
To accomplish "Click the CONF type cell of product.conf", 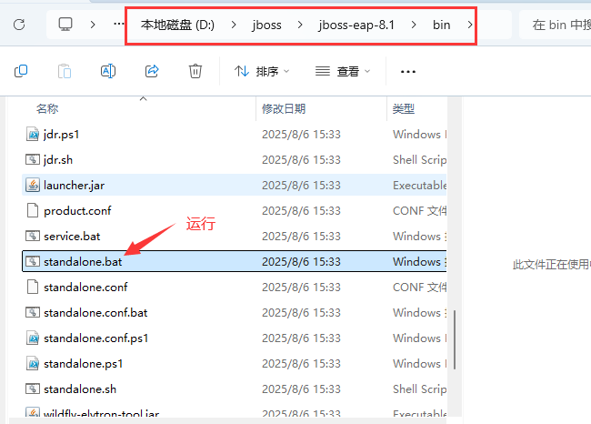I will point(419,210).
